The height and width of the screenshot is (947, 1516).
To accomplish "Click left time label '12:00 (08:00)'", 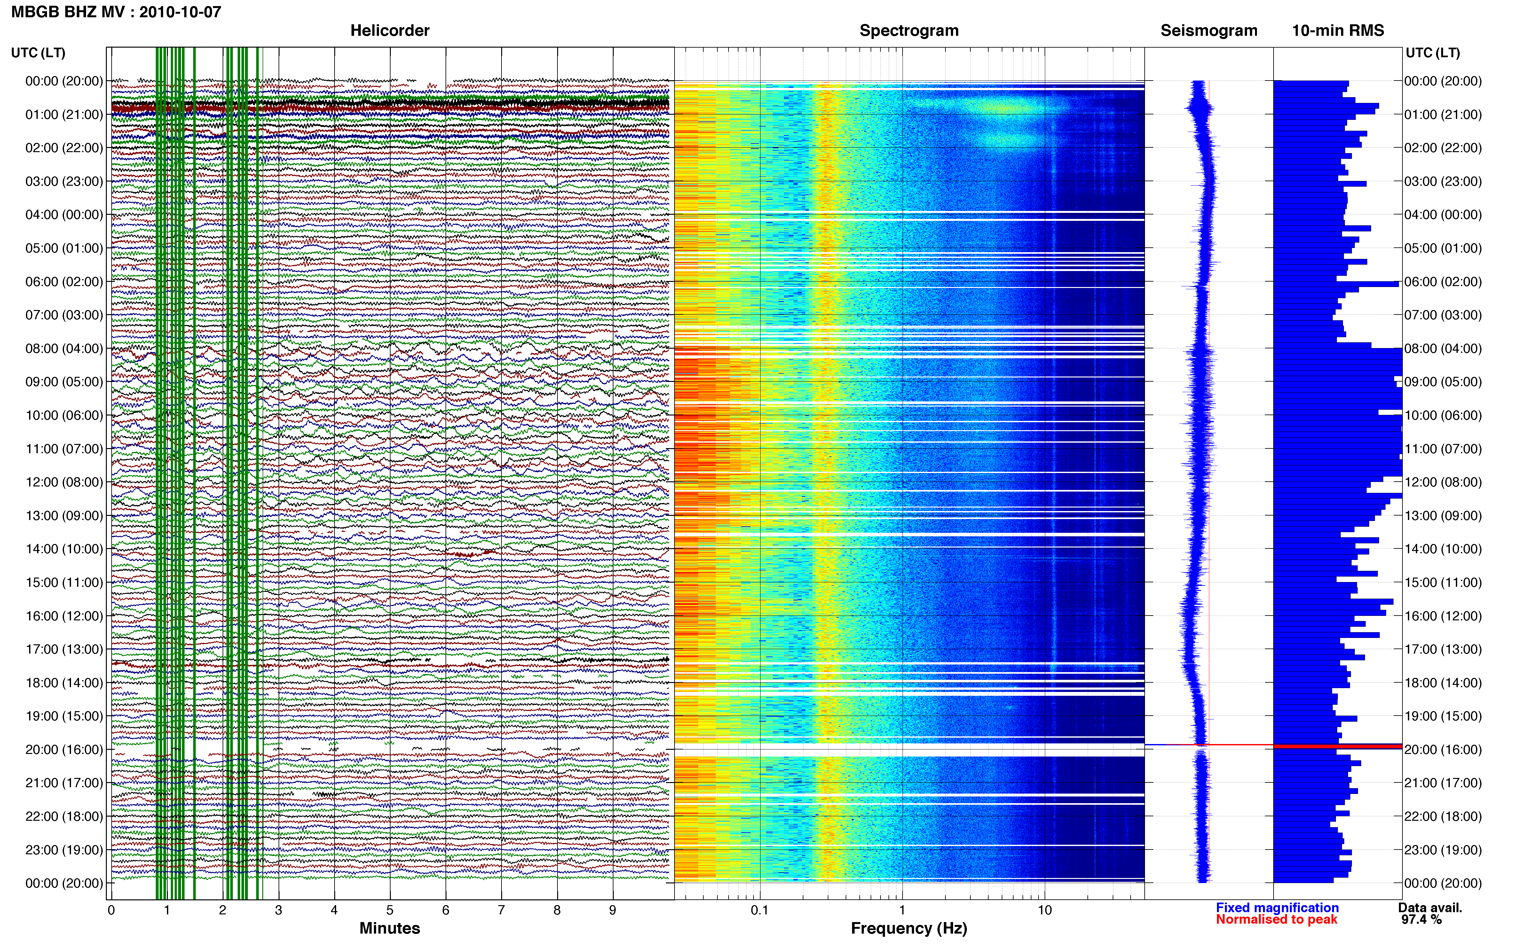I will point(64,482).
